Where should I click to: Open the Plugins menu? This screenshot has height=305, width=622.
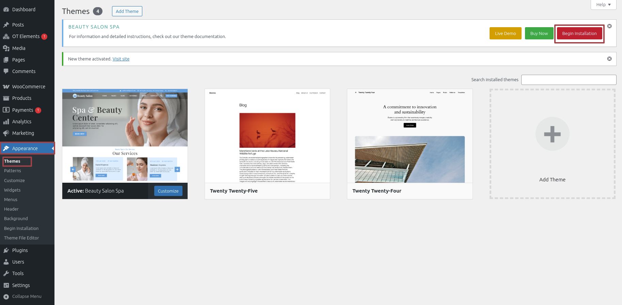click(27, 250)
